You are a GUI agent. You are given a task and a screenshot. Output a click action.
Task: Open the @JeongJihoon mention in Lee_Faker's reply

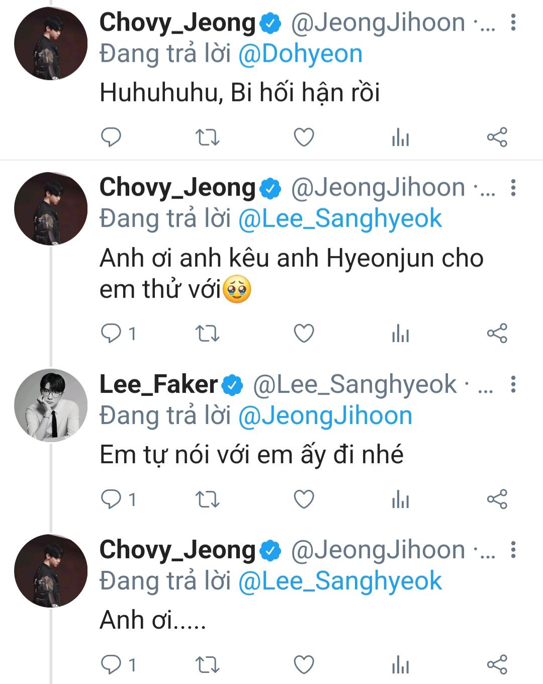coord(325,416)
